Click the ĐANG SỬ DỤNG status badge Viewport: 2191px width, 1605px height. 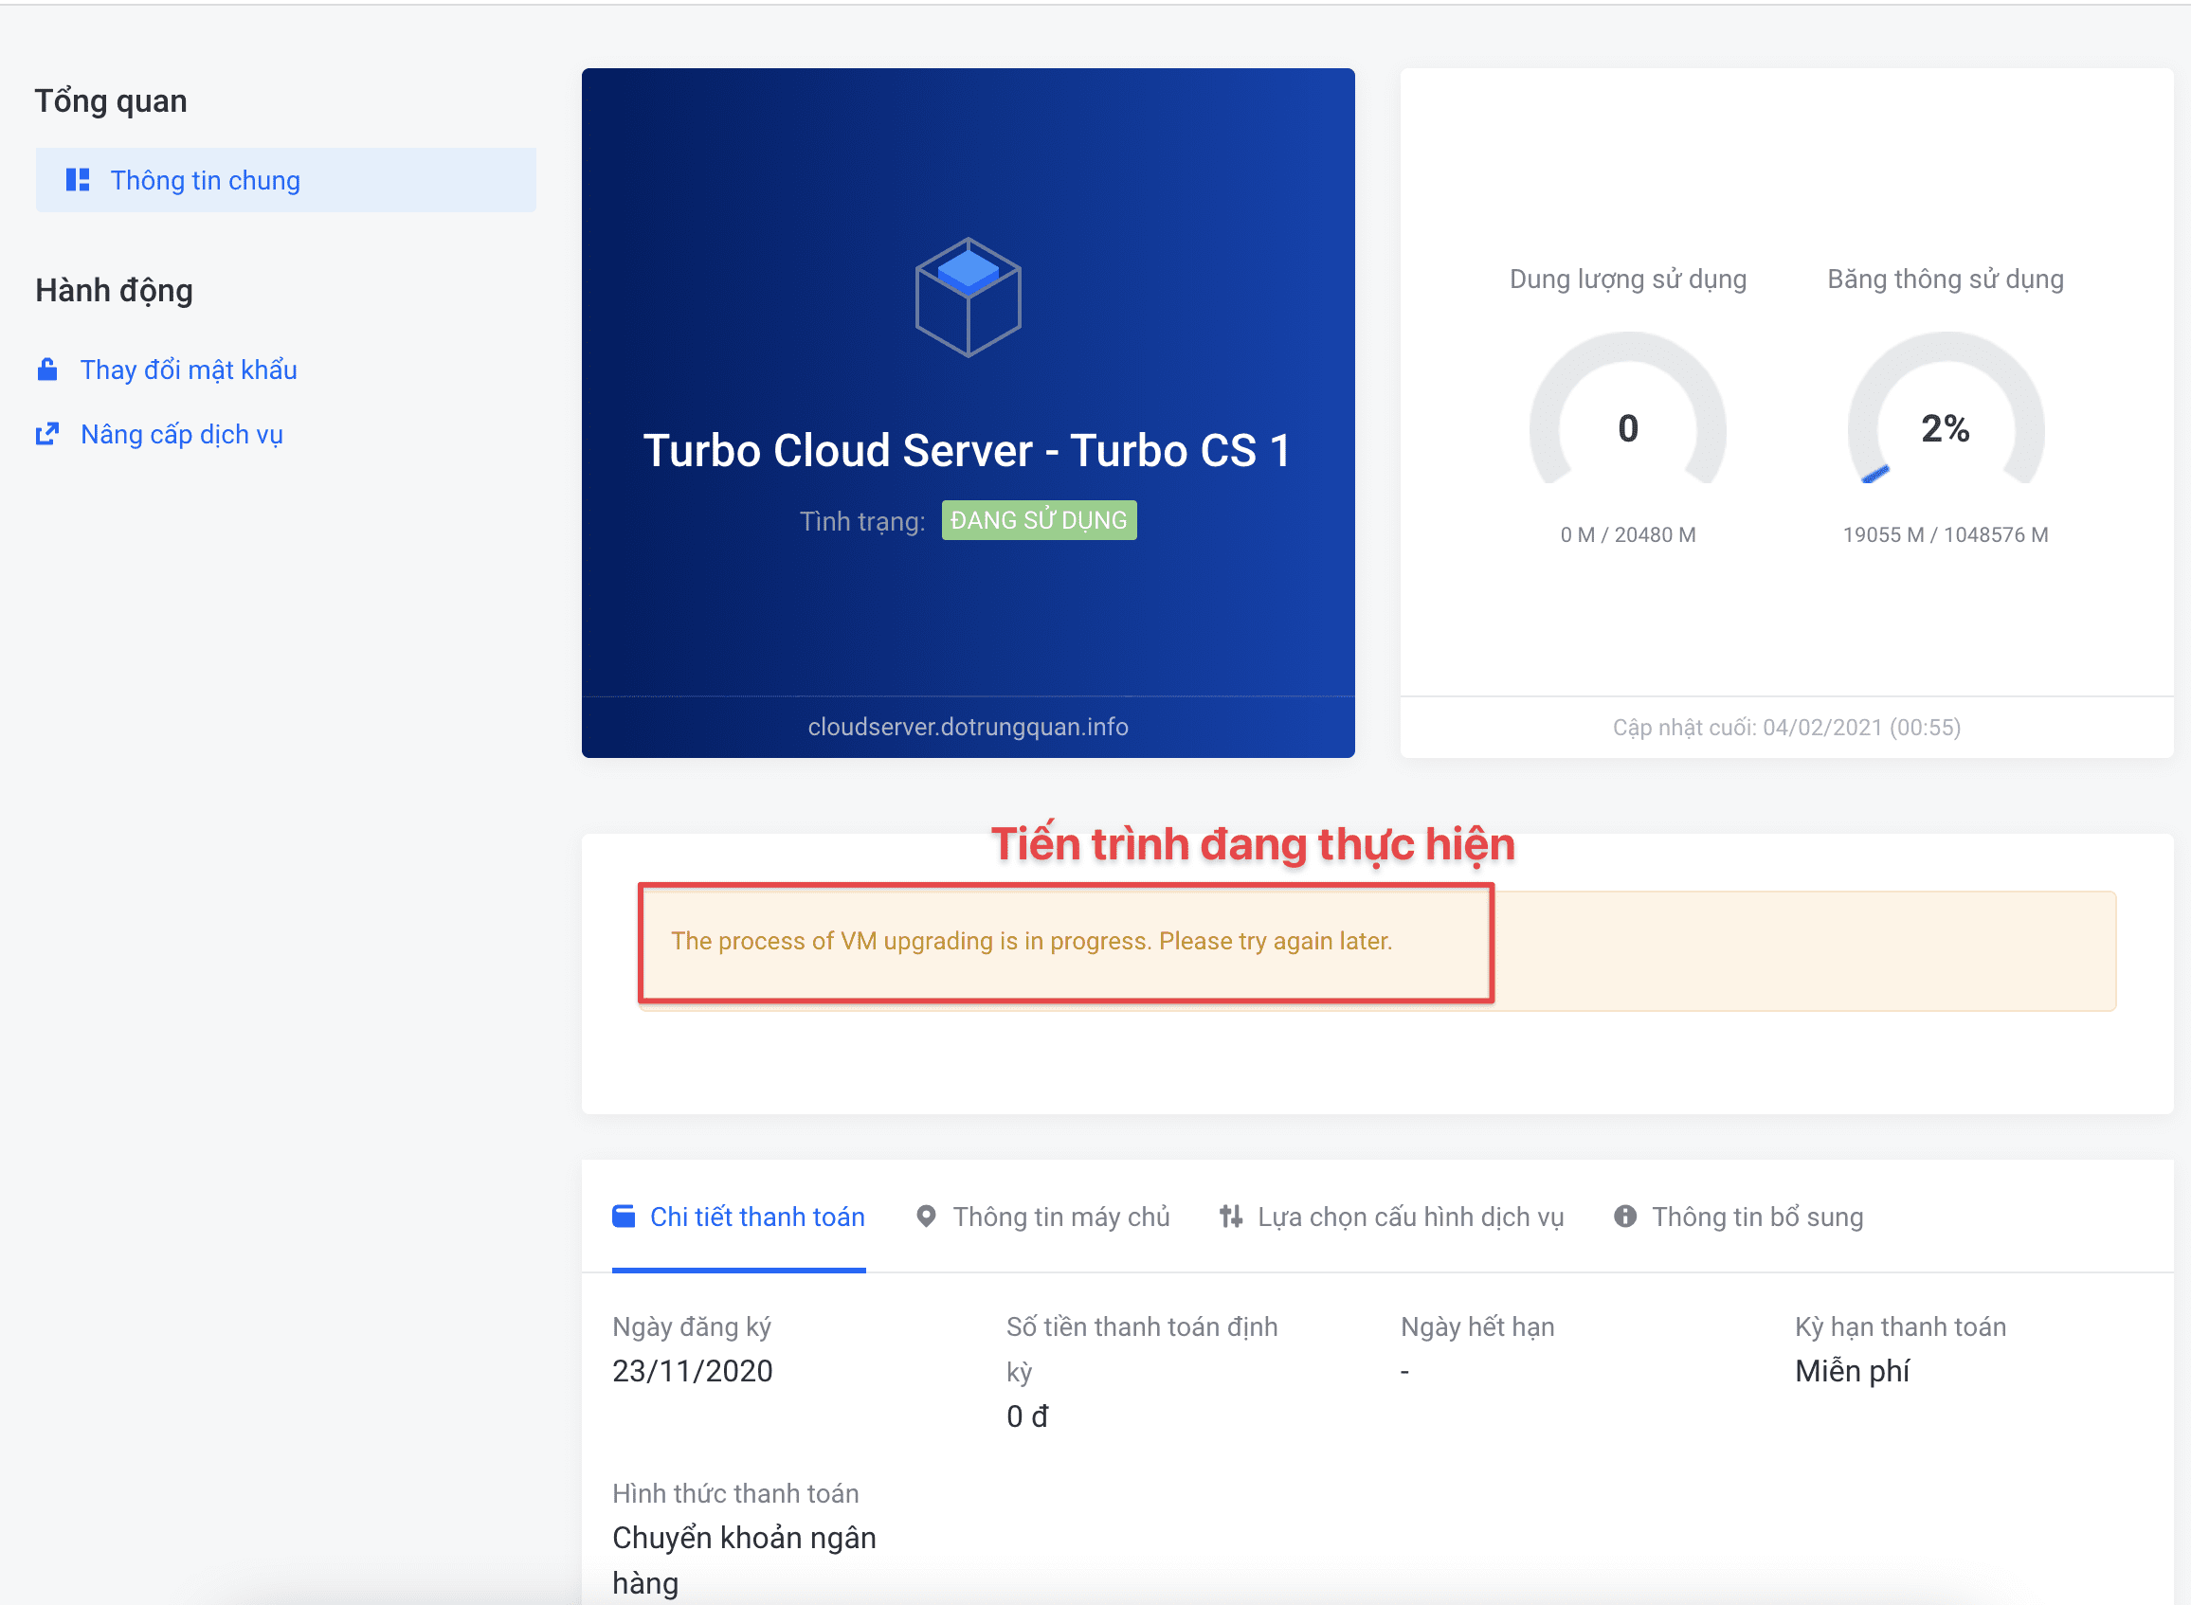pyautogui.click(x=1039, y=520)
